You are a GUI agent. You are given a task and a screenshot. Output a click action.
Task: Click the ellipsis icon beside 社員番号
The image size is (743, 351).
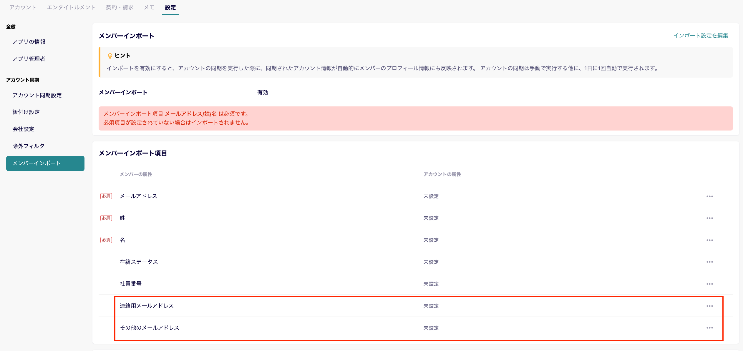pyautogui.click(x=710, y=284)
